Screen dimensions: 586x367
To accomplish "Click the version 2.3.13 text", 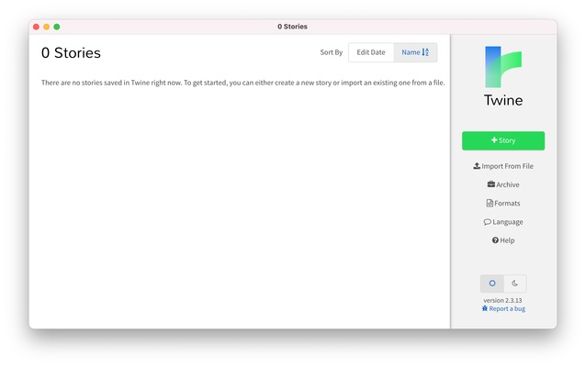I will [502, 300].
